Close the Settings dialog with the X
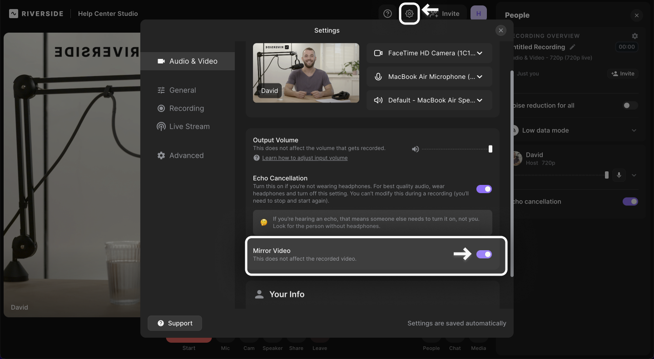The image size is (654, 359). 501,30
